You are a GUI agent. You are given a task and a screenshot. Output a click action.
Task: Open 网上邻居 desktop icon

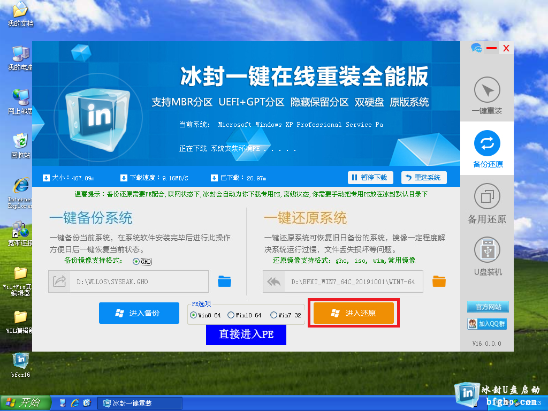coord(20,102)
